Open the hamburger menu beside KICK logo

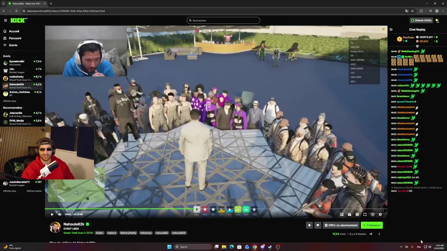[x=5, y=21]
